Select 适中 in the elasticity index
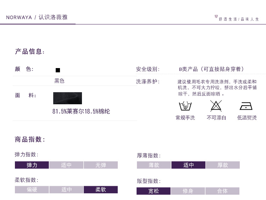 (66, 165)
